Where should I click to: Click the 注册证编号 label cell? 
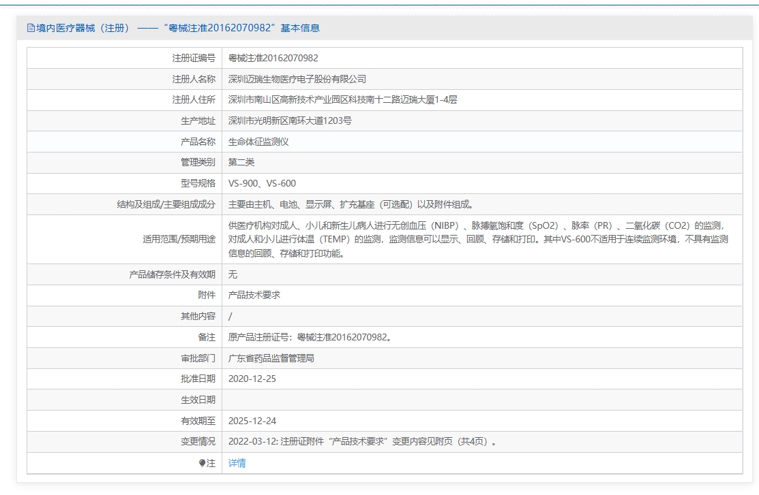(x=124, y=58)
